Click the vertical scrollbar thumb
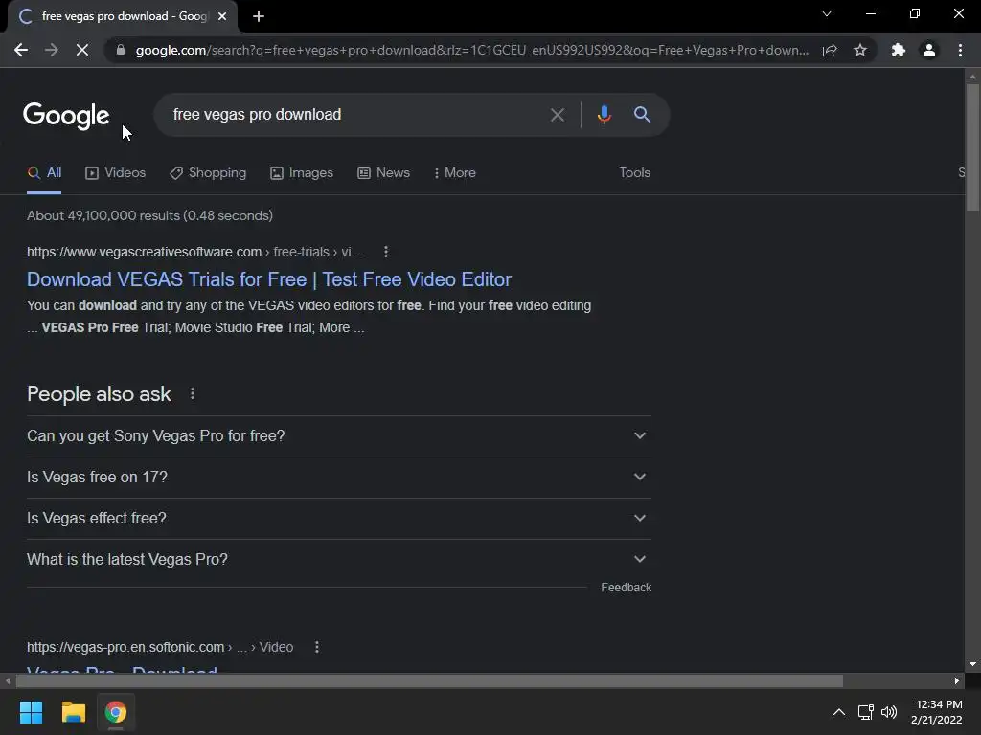 point(972,147)
